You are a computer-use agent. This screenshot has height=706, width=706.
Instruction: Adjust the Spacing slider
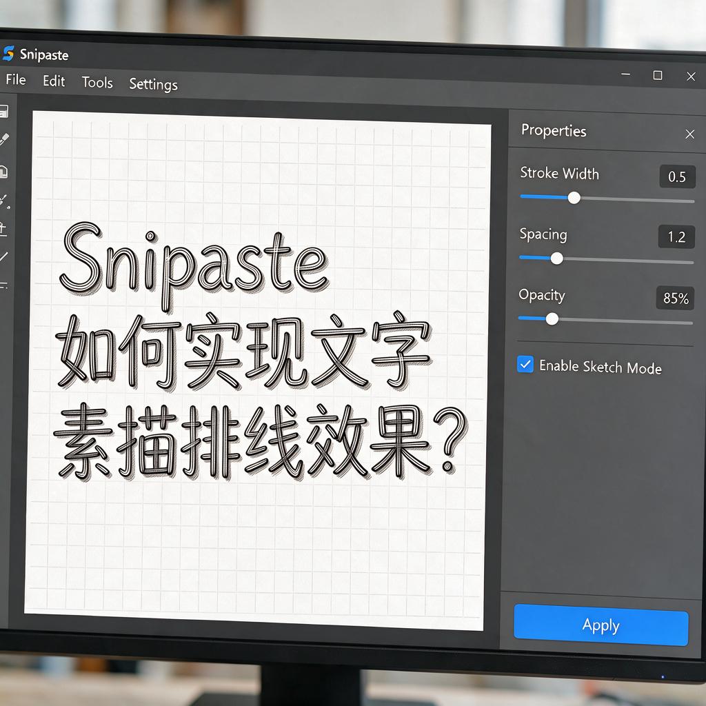coord(606,259)
